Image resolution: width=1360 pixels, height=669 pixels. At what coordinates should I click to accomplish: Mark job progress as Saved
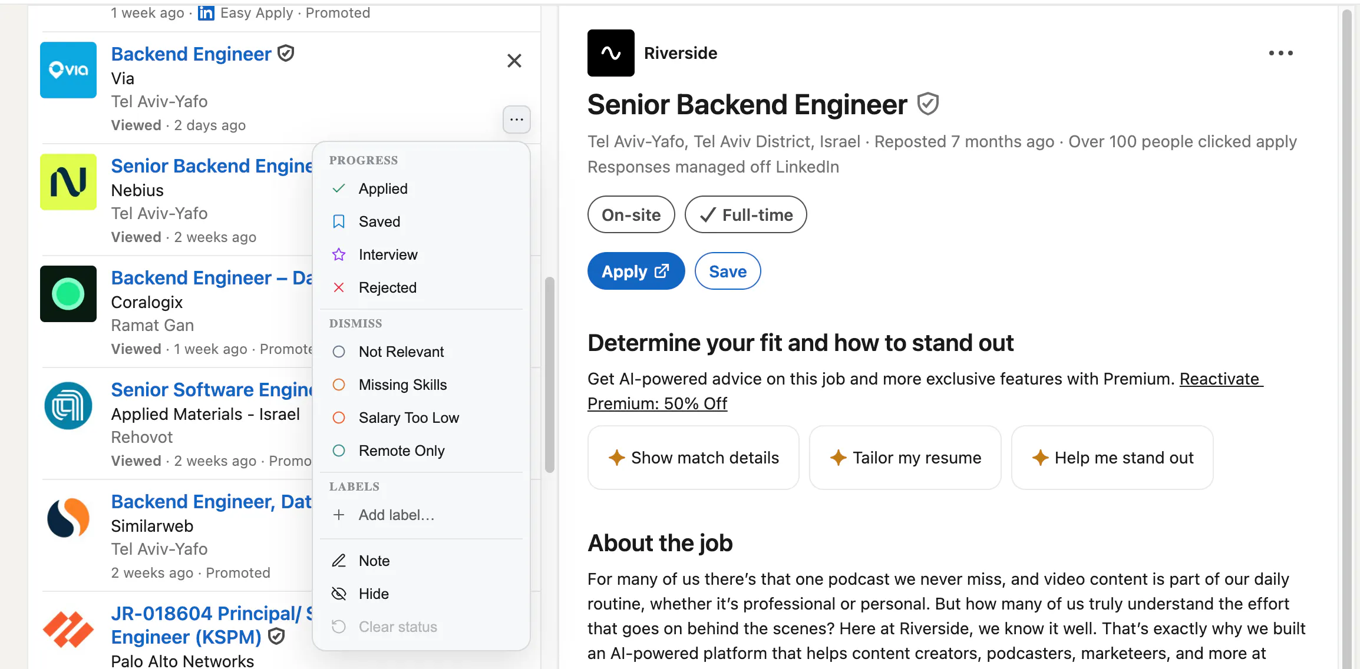coord(421,221)
